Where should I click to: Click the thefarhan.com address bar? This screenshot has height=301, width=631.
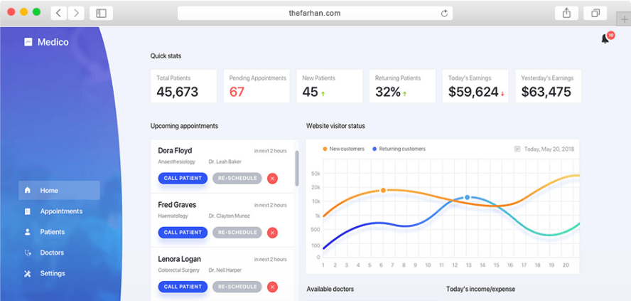click(315, 13)
